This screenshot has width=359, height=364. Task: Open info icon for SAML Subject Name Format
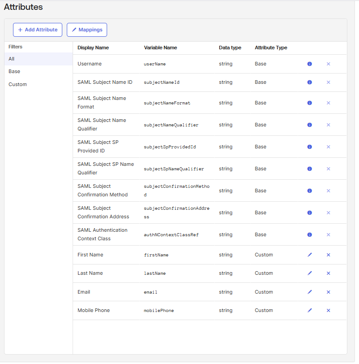pos(310,103)
